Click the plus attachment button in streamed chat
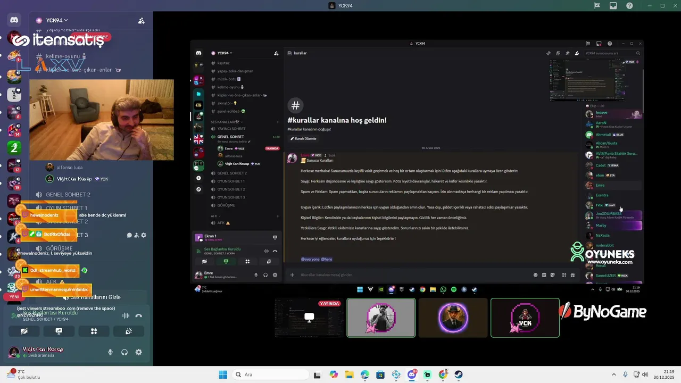This screenshot has height=383, width=681. pos(292,275)
